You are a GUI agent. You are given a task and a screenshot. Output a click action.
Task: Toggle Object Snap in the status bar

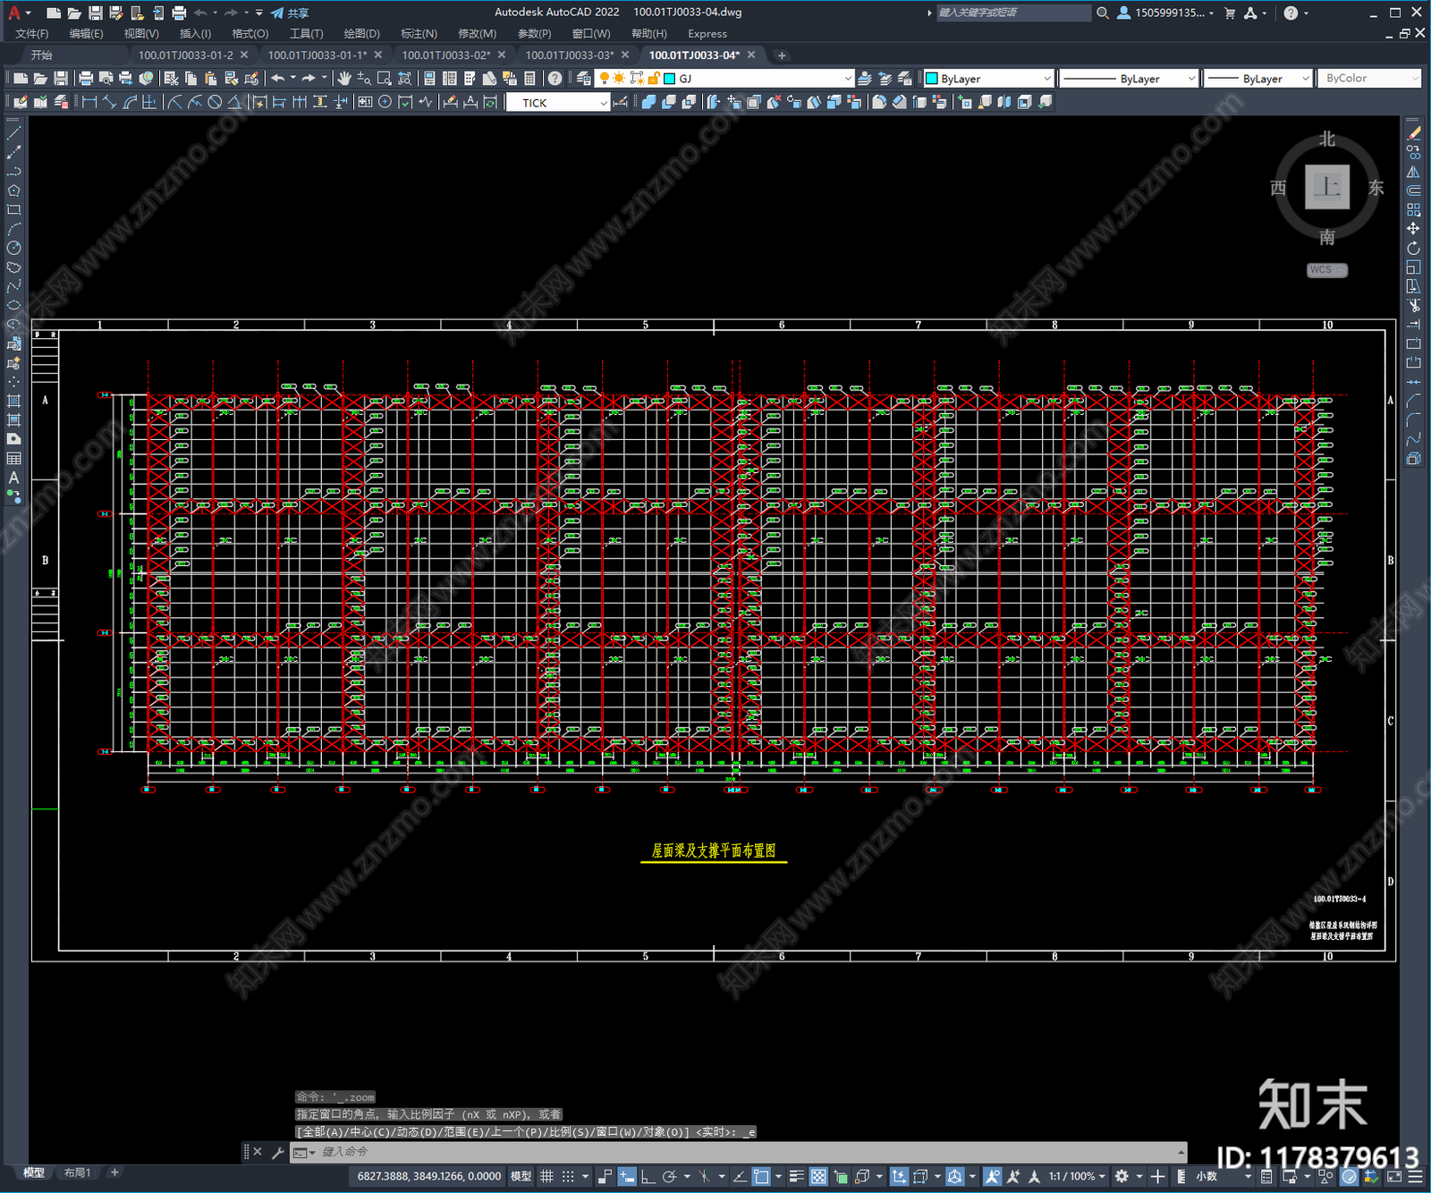[761, 1177]
